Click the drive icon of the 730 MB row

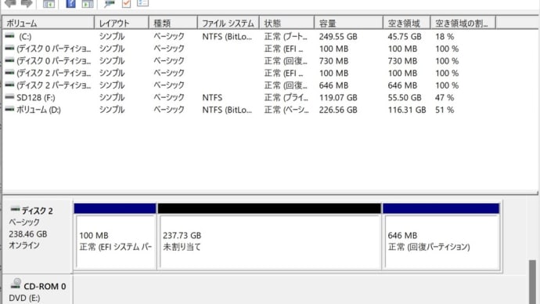pyautogui.click(x=9, y=60)
